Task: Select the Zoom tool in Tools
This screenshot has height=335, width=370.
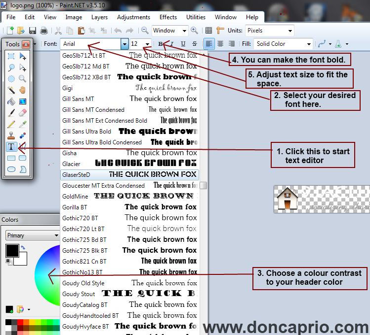Action: point(23,78)
